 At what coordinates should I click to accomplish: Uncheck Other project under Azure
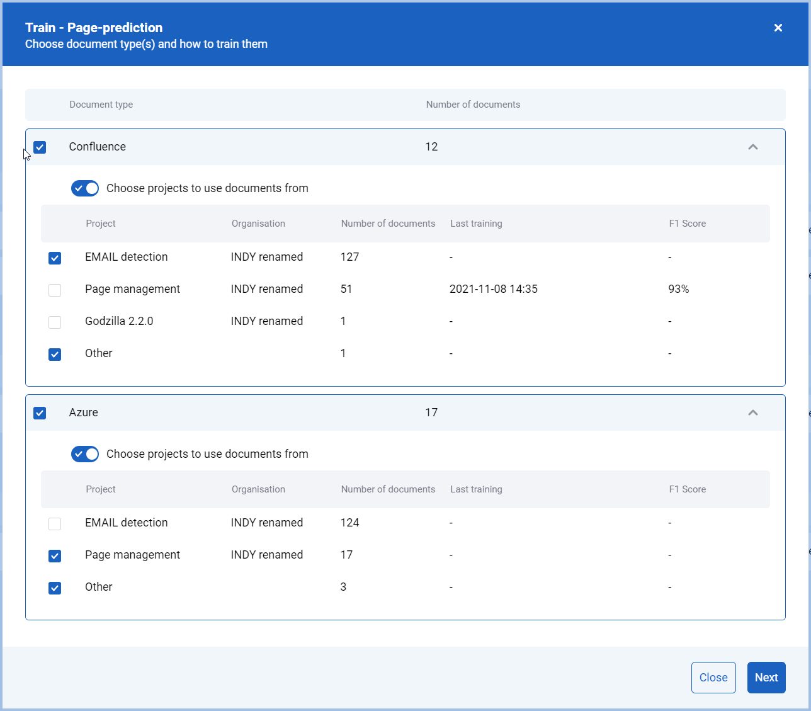55,588
